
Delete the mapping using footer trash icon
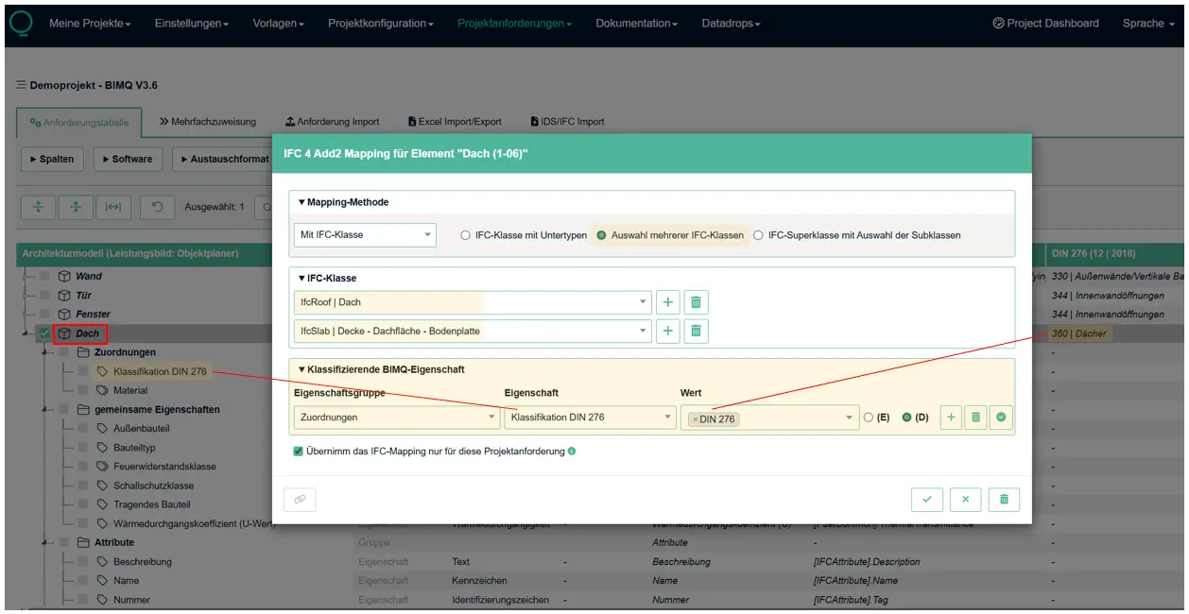point(1004,500)
